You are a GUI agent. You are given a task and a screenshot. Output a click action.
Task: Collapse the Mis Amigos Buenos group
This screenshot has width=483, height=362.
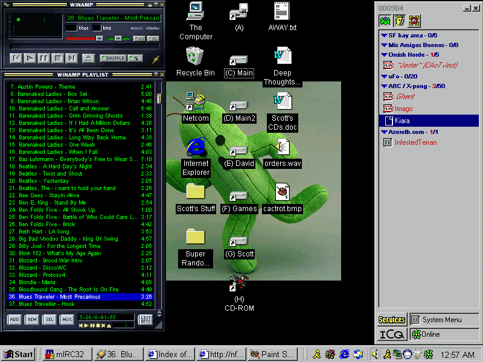pos(384,45)
